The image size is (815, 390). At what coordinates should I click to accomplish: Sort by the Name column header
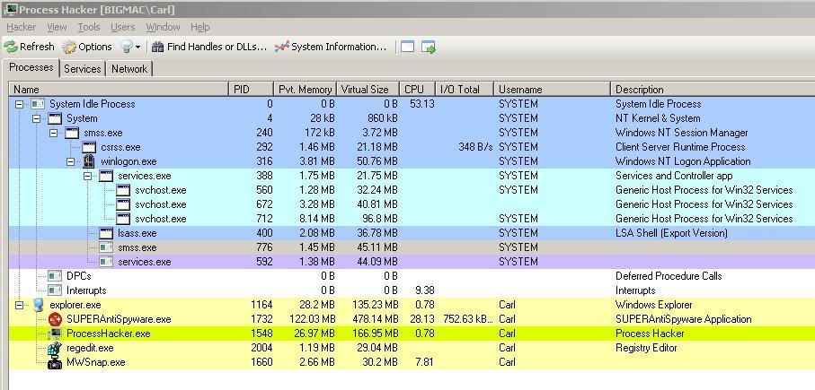pos(119,89)
